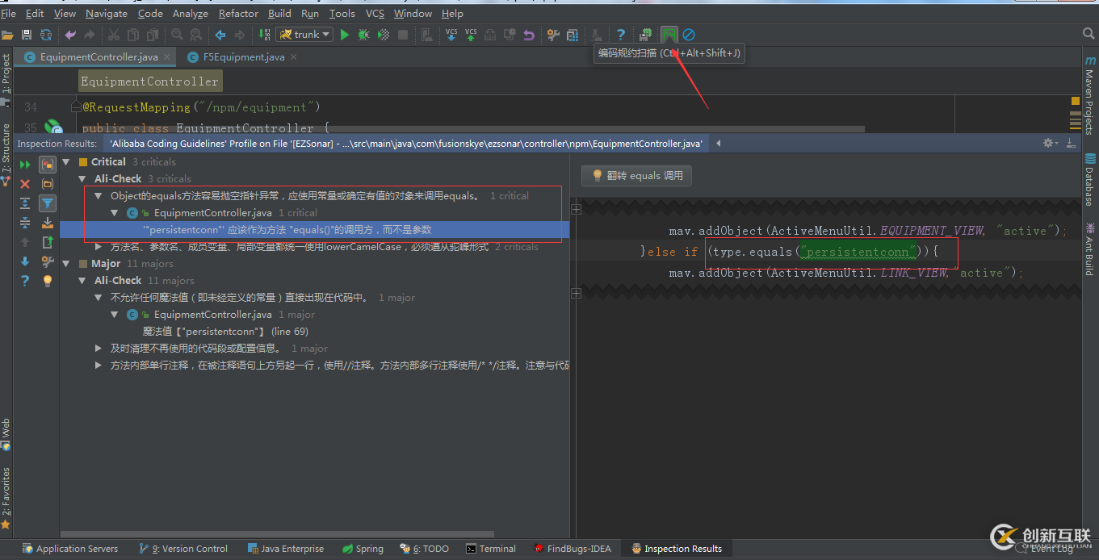Collapse Ali-Check under Critical node

coord(82,179)
